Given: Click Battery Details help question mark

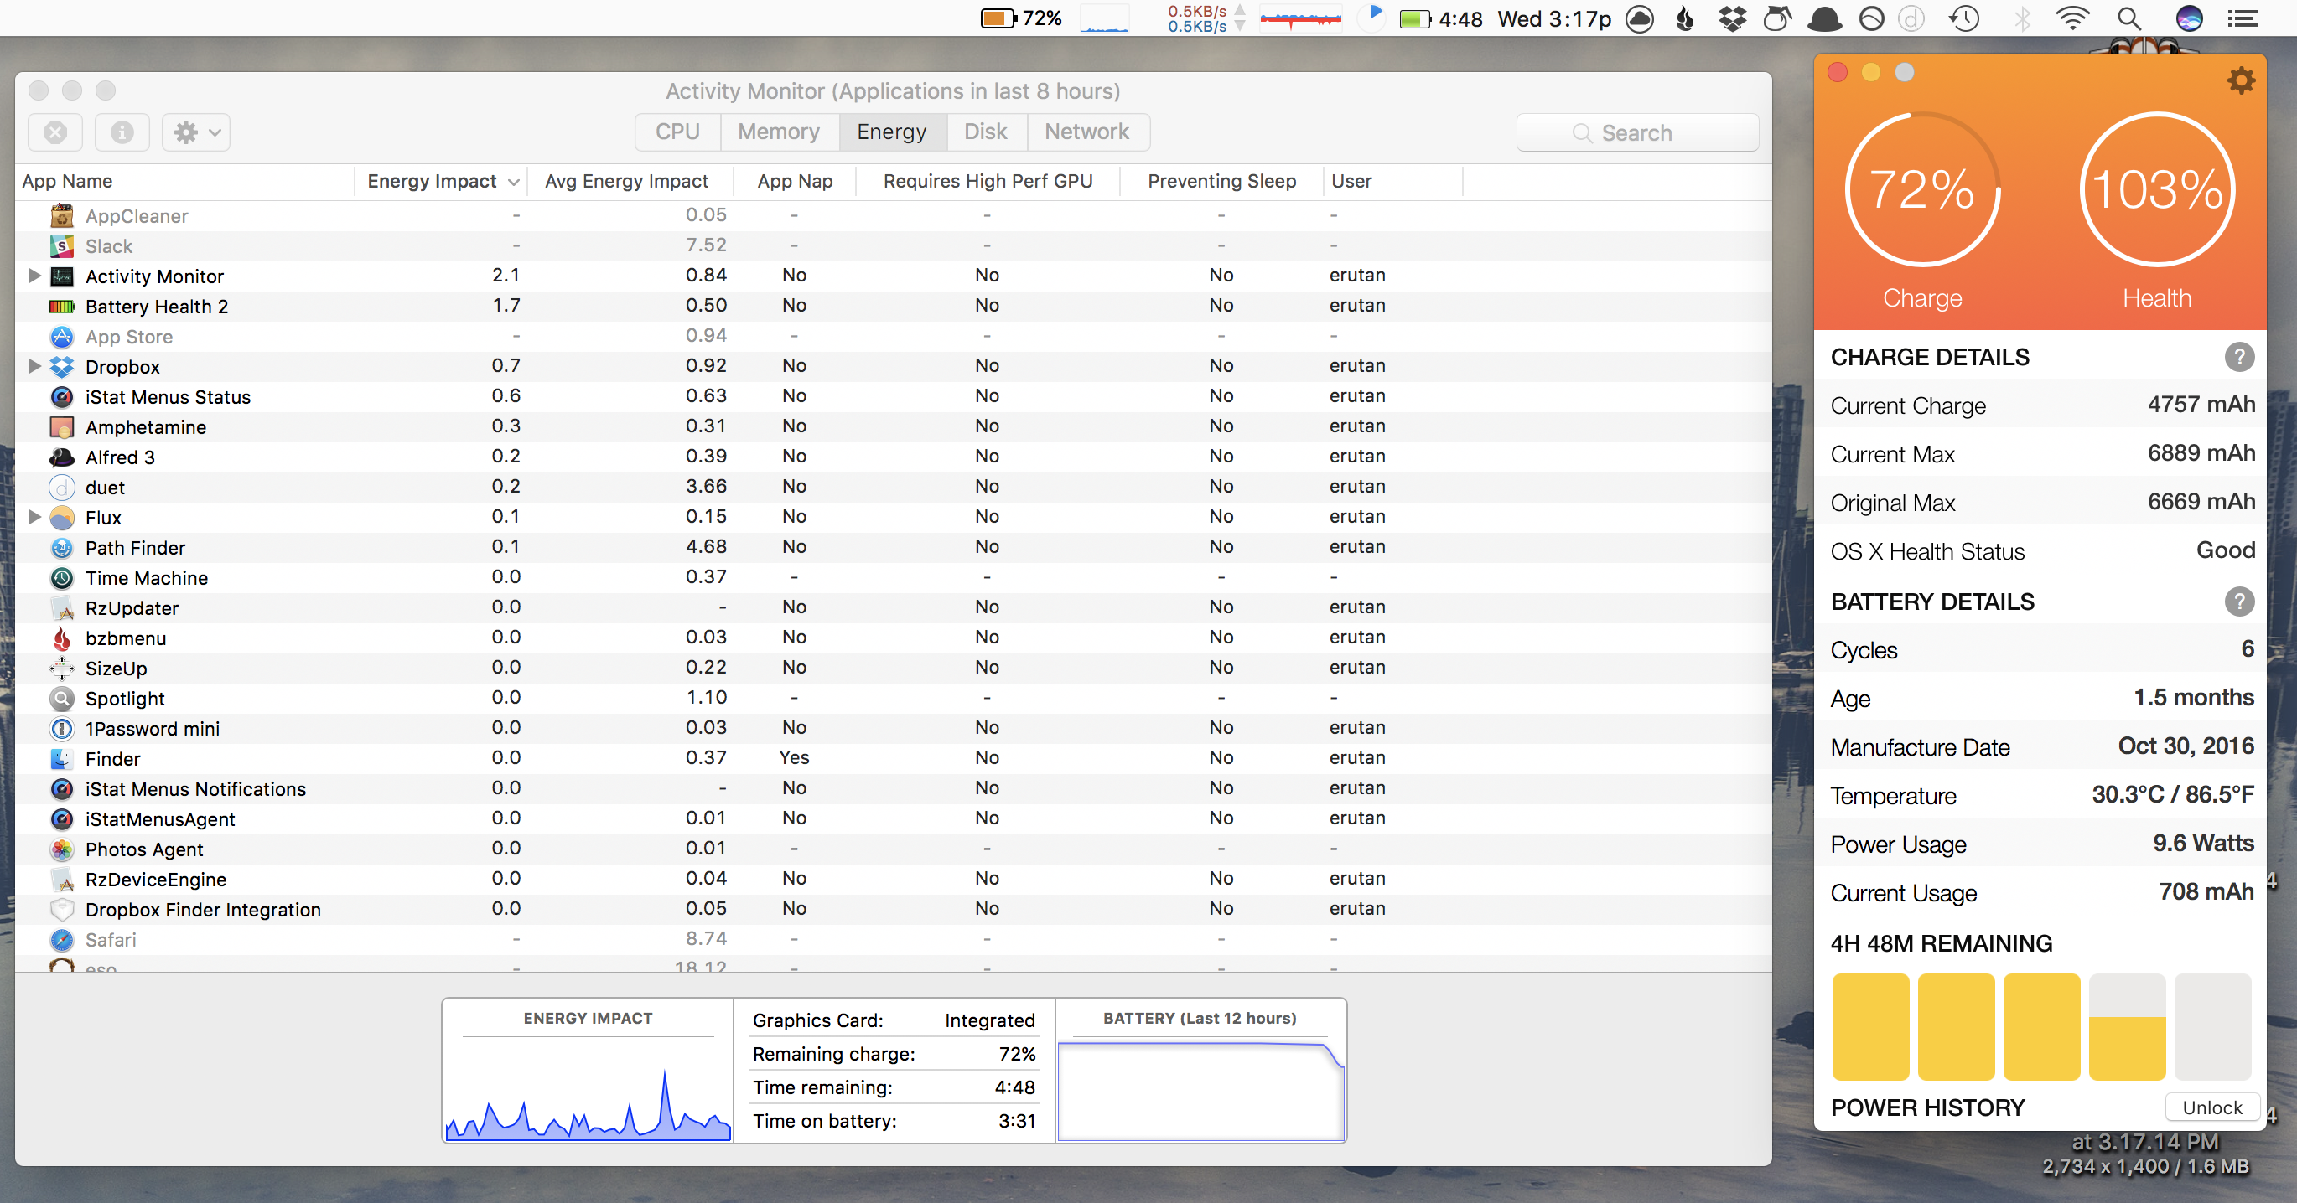Looking at the screenshot, I should (x=2238, y=601).
